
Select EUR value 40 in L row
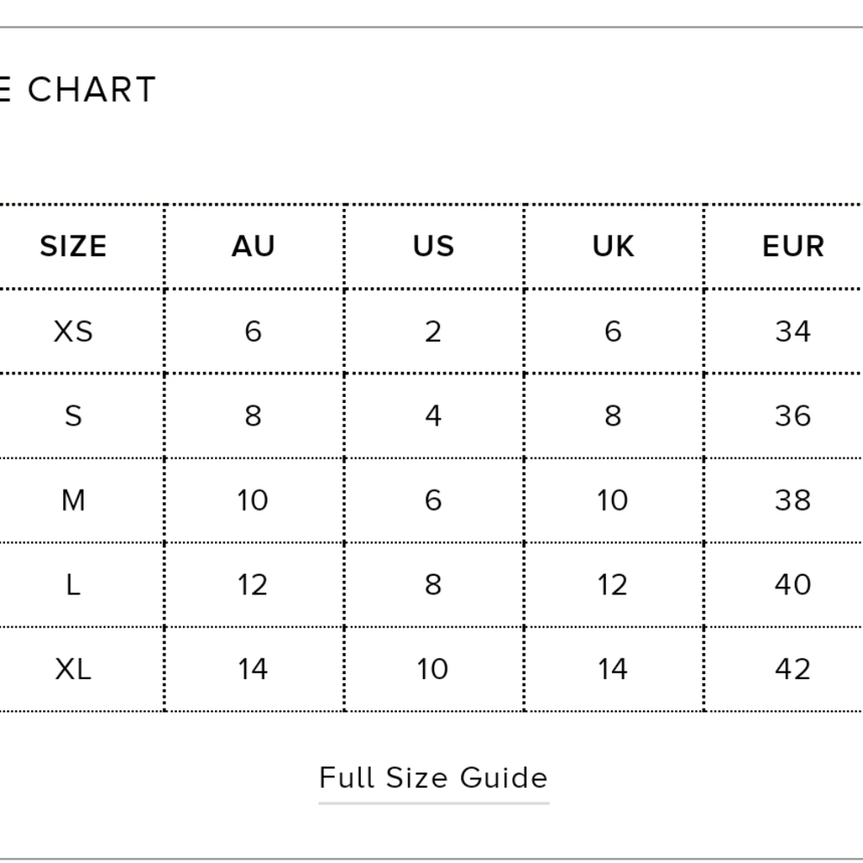pyautogui.click(x=793, y=585)
